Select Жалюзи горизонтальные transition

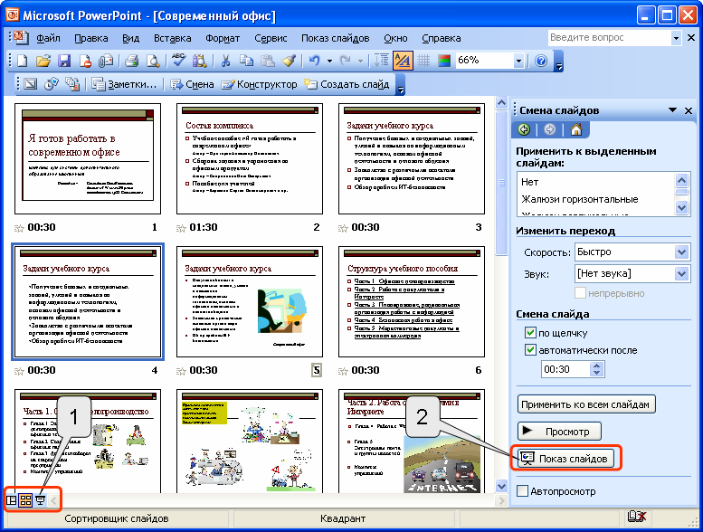[580, 199]
